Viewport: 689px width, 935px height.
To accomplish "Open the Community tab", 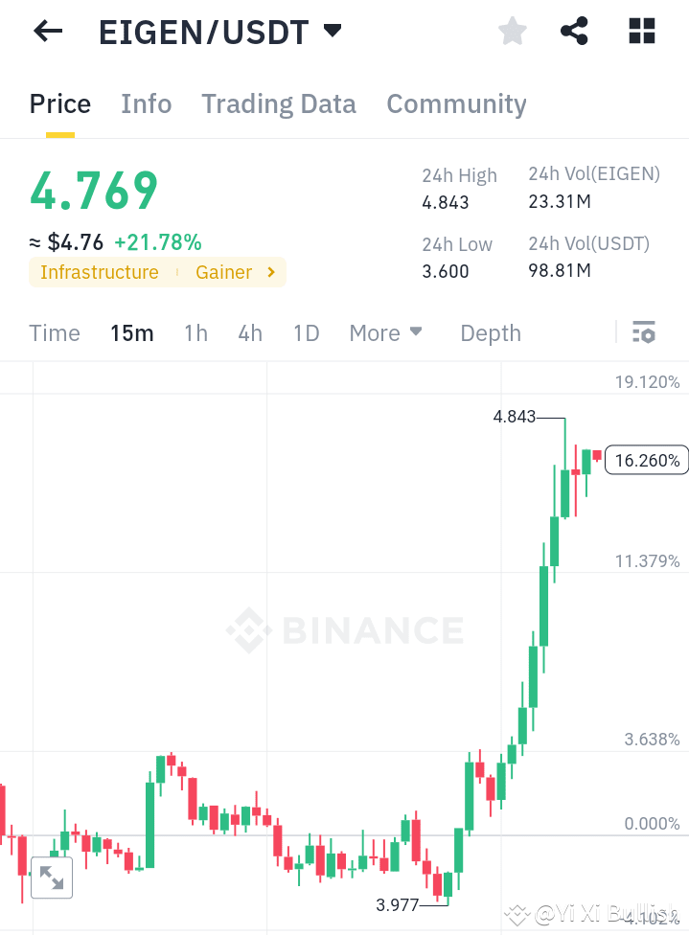I will 456,103.
